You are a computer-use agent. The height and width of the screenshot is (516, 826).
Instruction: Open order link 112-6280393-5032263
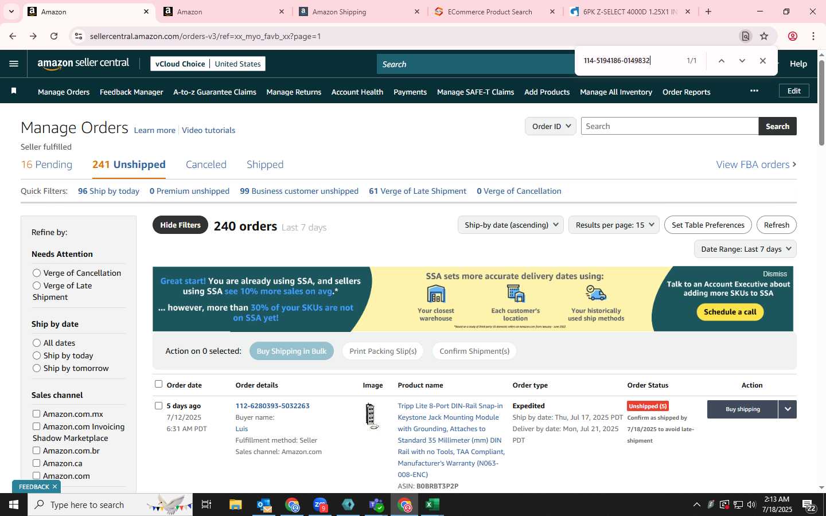tap(272, 406)
